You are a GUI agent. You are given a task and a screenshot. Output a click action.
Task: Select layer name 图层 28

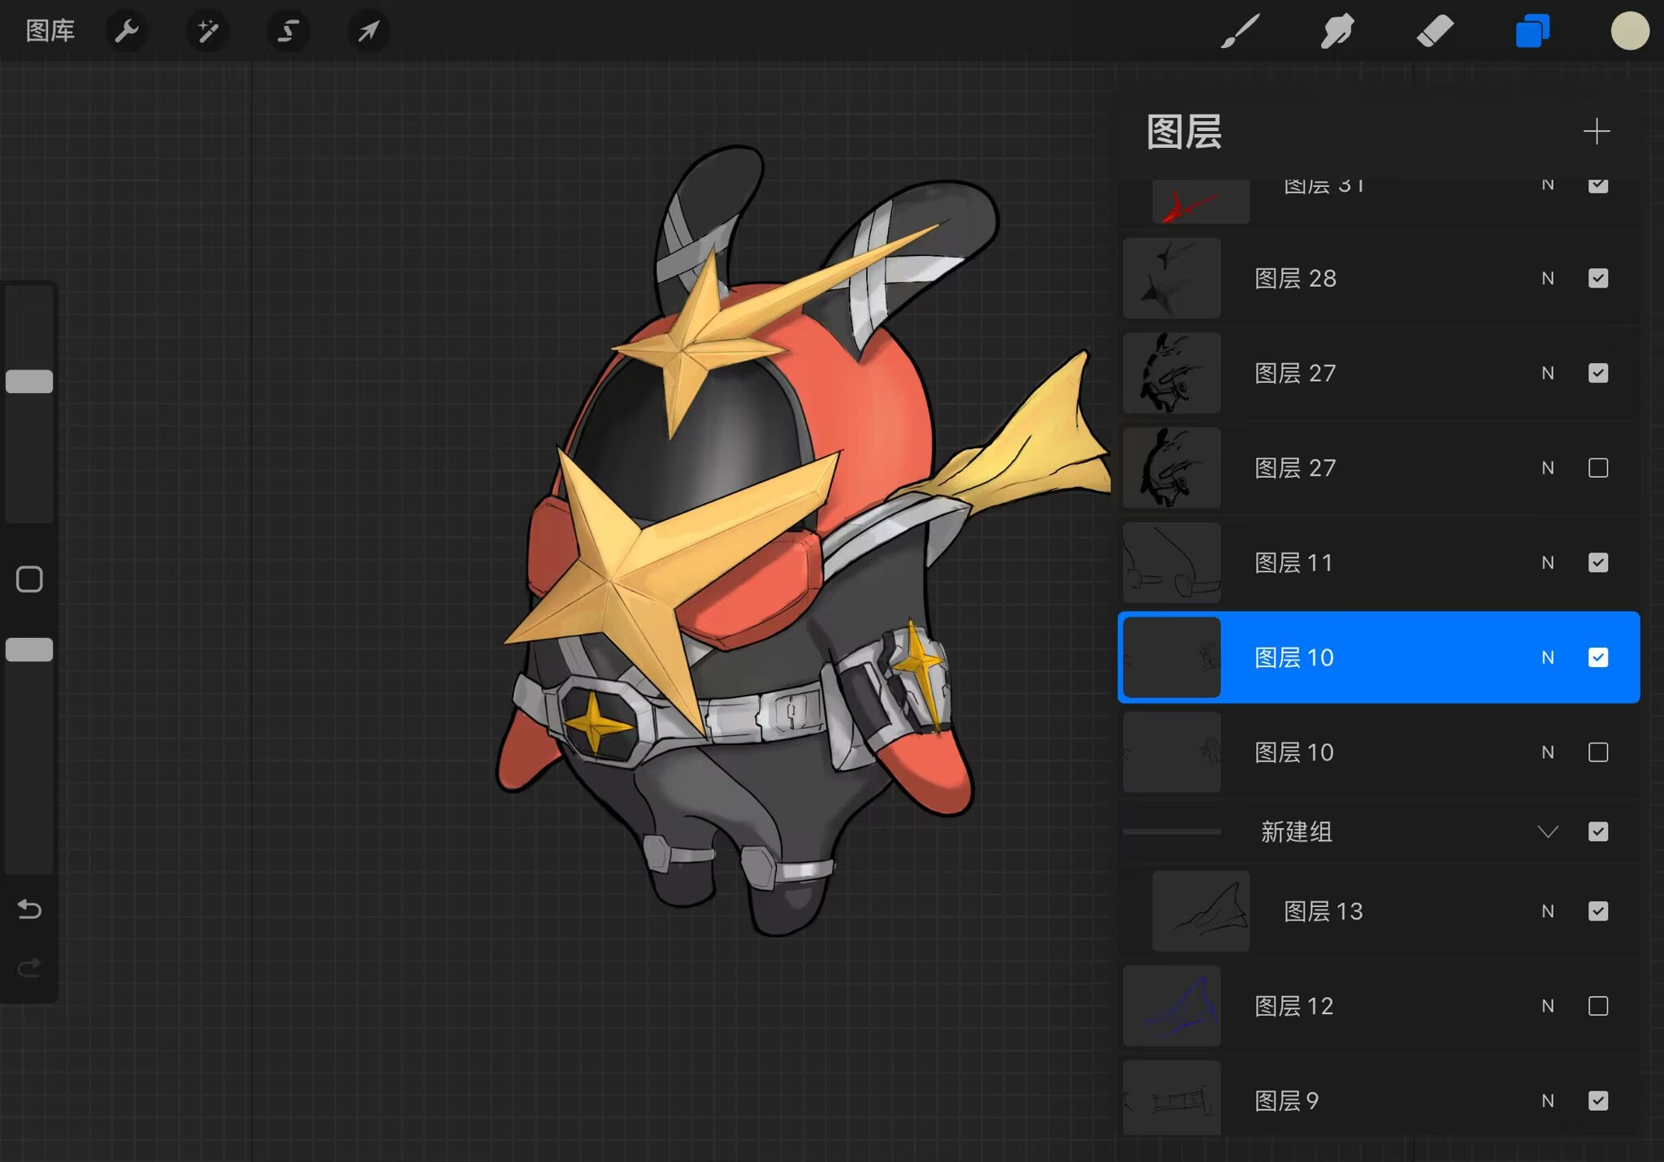point(1295,279)
